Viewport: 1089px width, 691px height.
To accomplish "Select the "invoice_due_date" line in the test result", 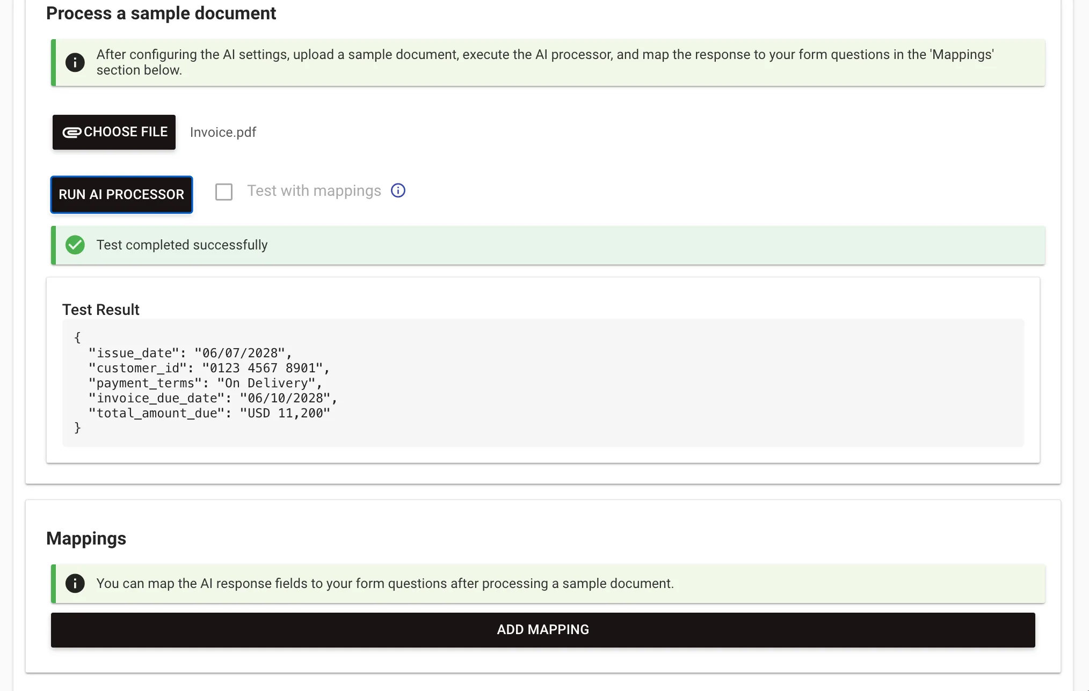I will point(213,398).
